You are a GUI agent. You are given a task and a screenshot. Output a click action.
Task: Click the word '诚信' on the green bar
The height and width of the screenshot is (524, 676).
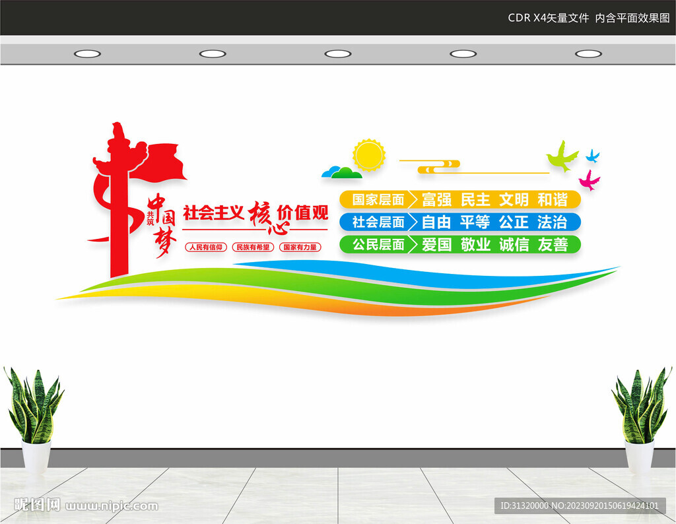pyautogui.click(x=514, y=244)
